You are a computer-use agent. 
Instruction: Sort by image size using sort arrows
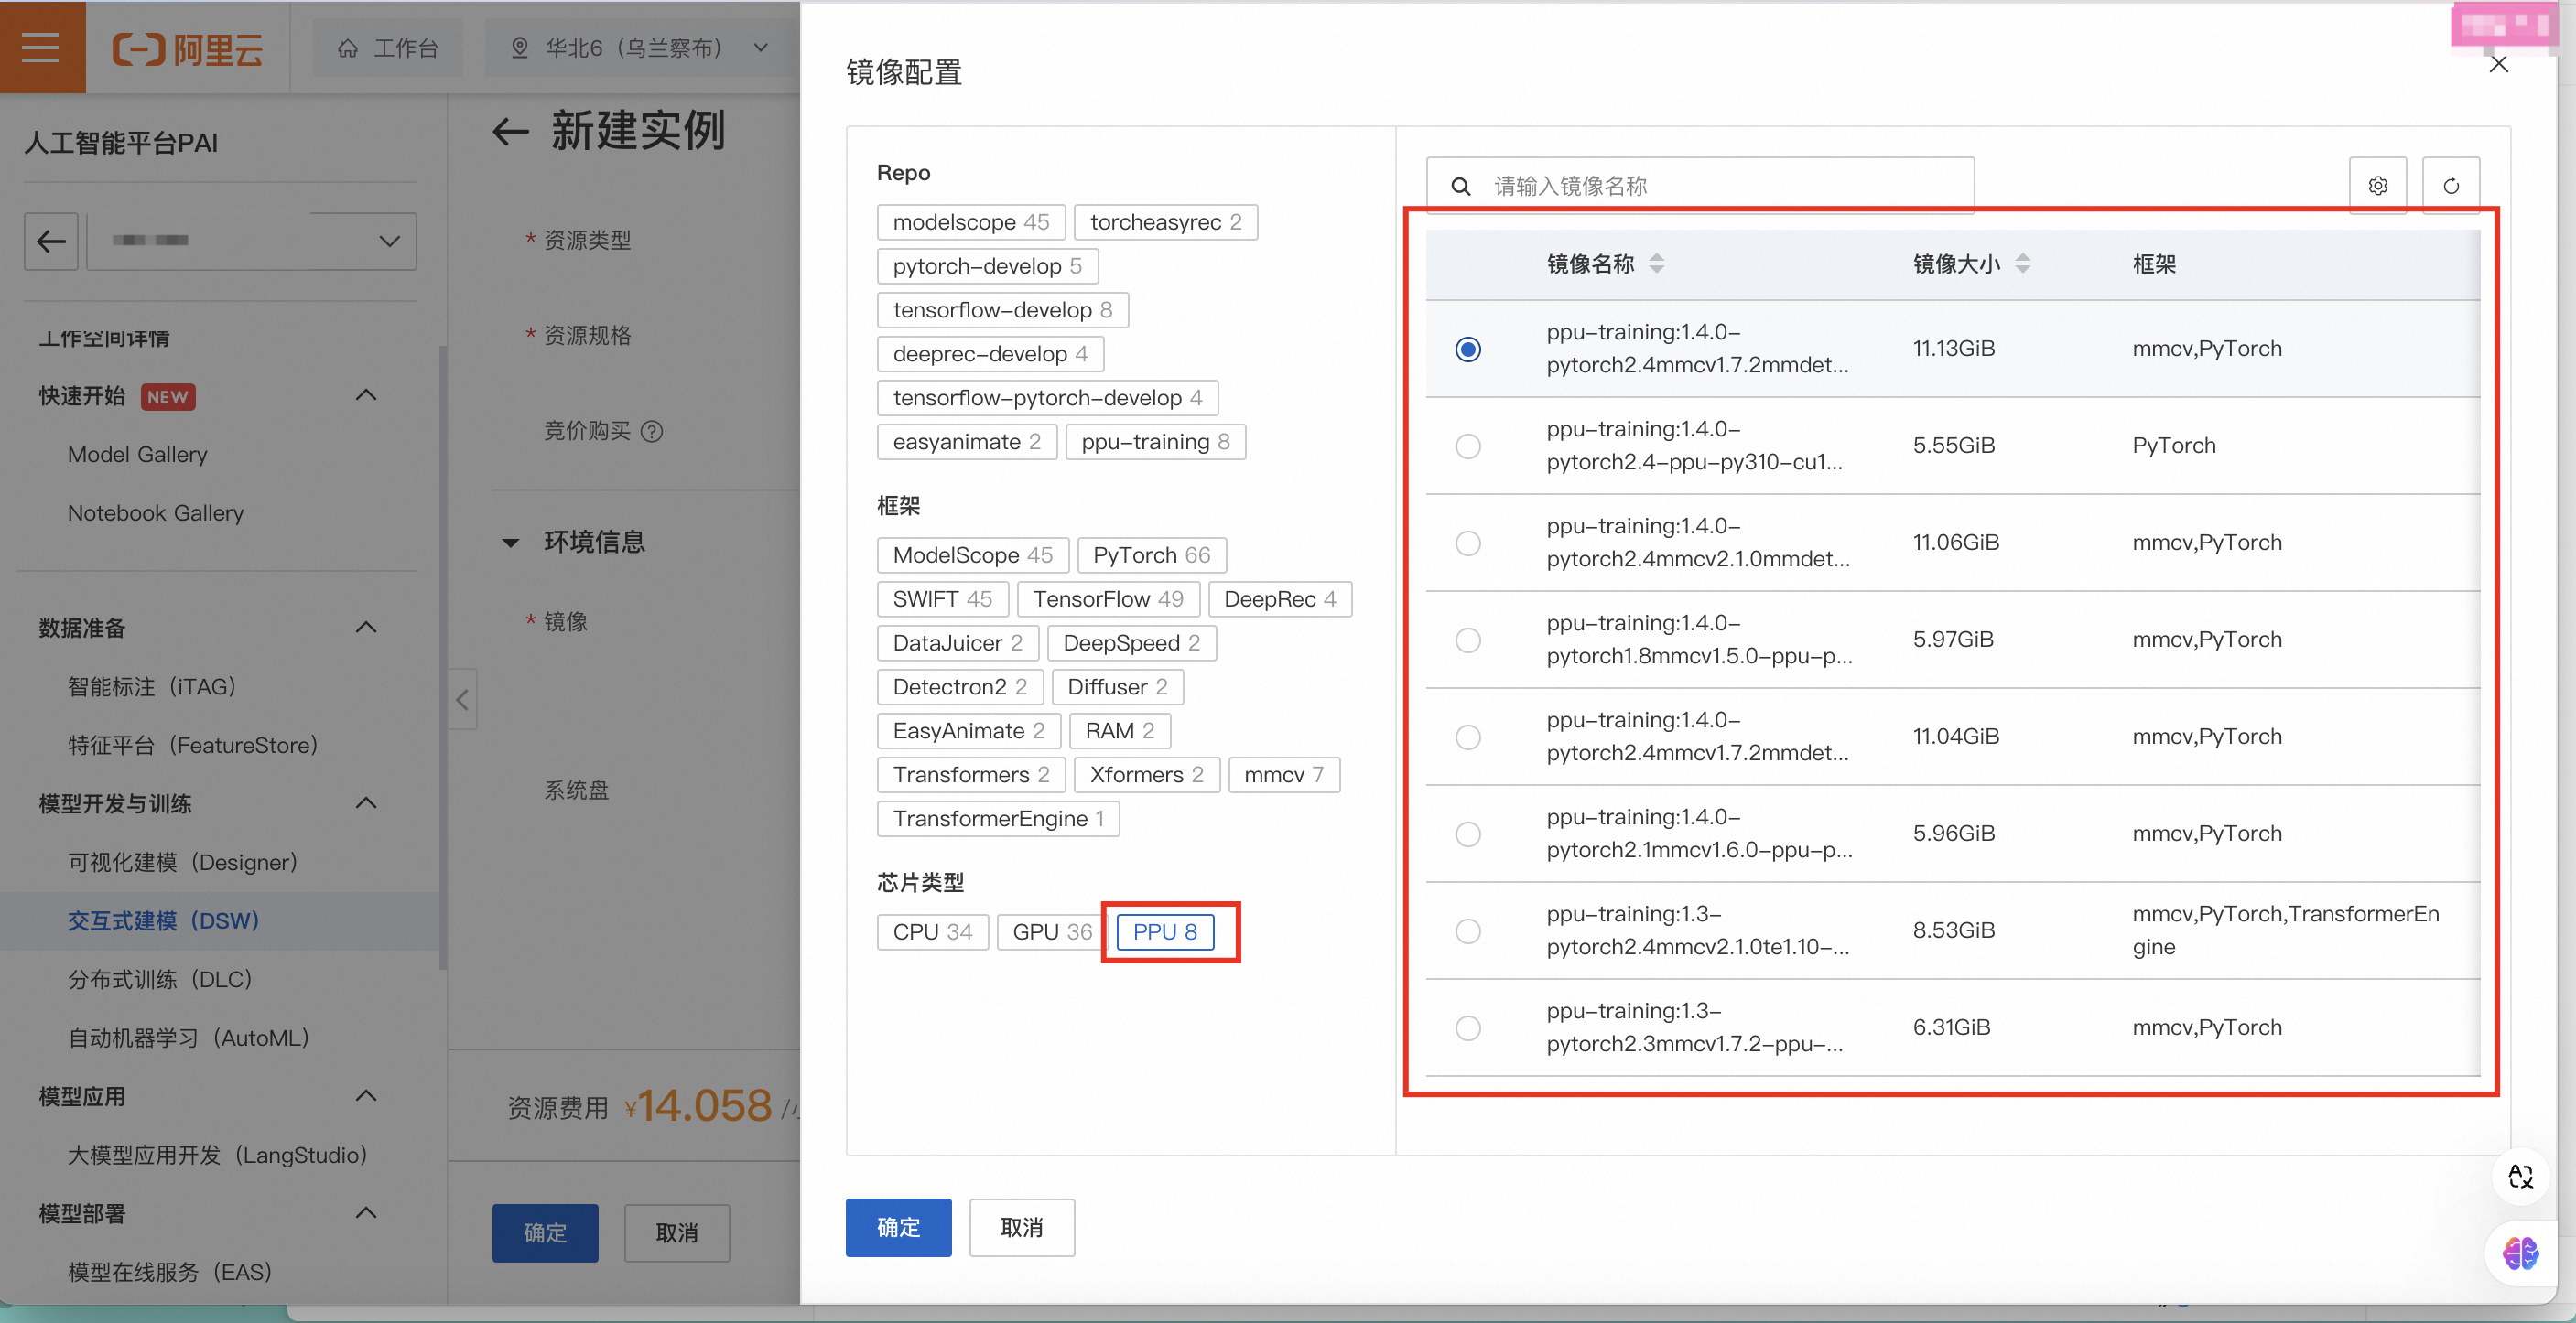point(2022,264)
